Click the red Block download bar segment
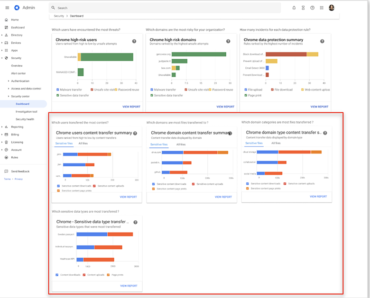Screen dimensions: 370x298 [286, 54]
